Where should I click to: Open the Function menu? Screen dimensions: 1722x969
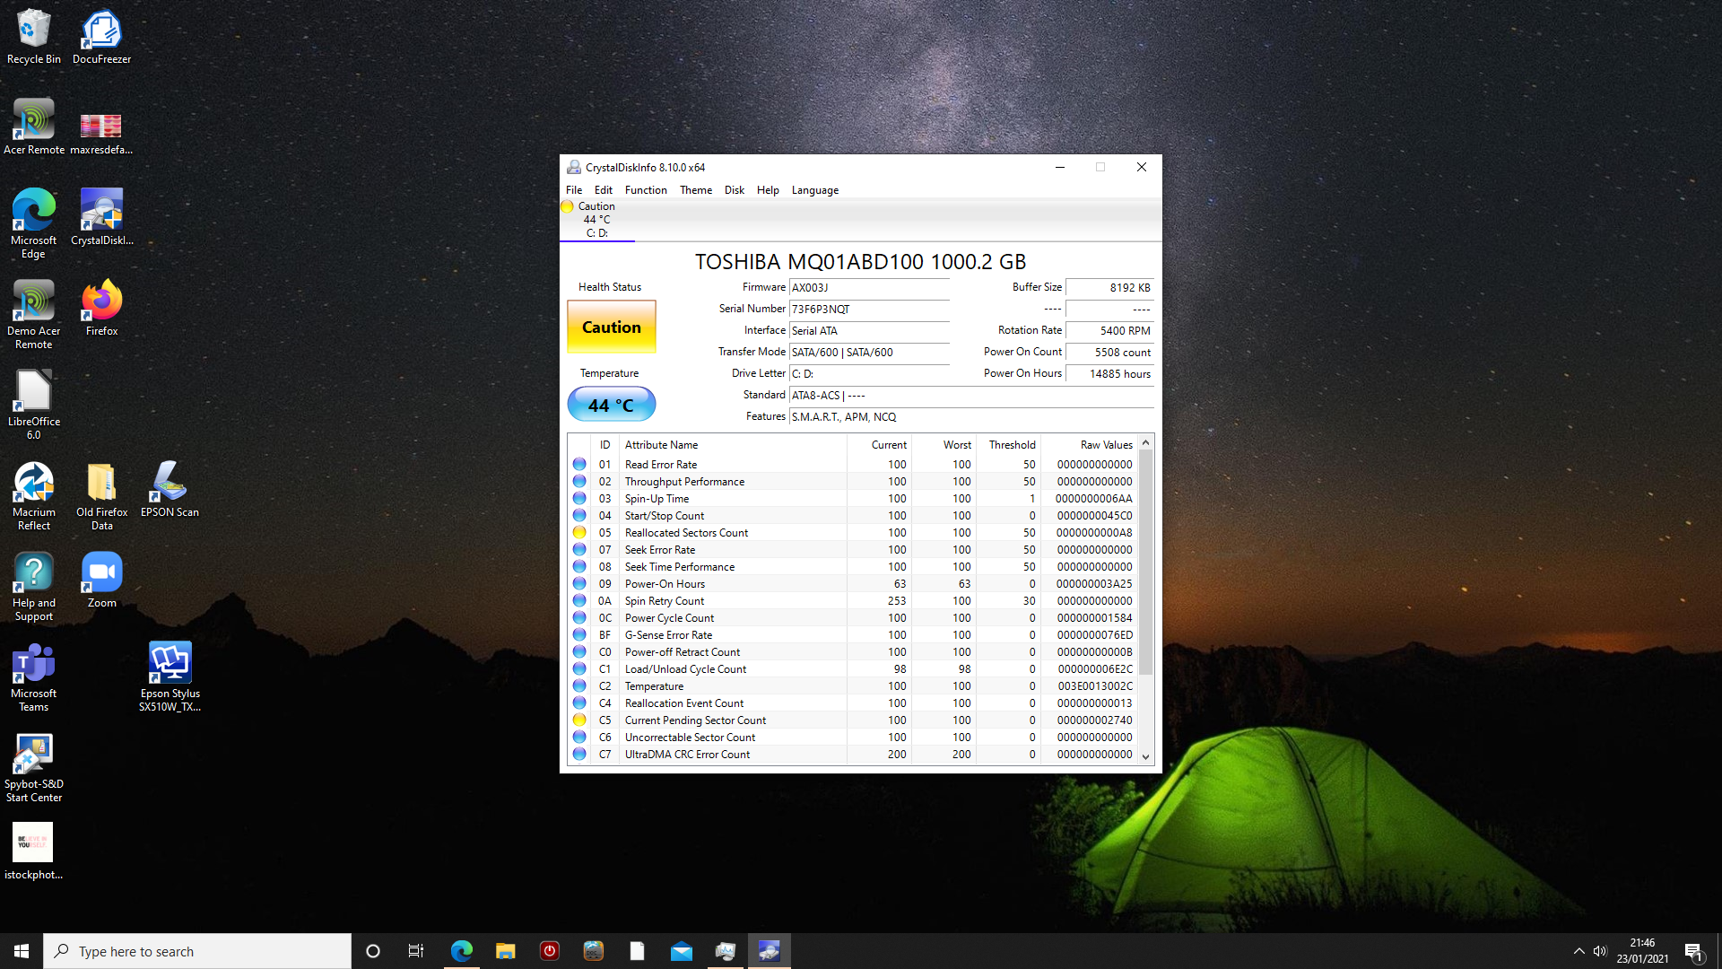tap(646, 190)
